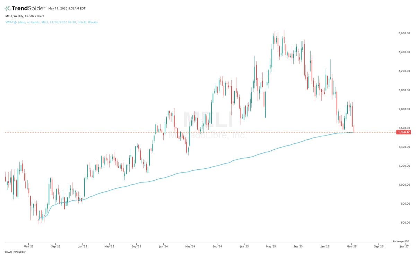This screenshot has width=416, height=254.
Task: Click the 1,200.00 price axis label
Action: point(405,166)
